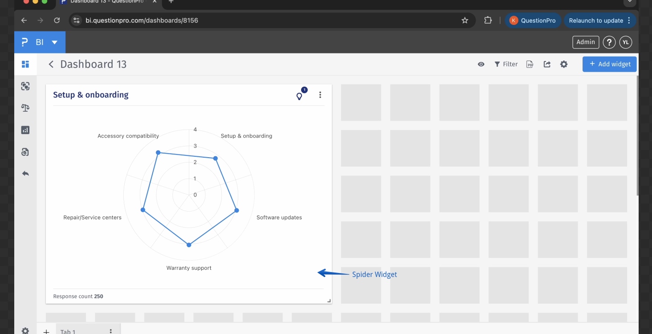Click the insights lightbulb icon on widget
Image resolution: width=652 pixels, height=334 pixels.
[300, 96]
